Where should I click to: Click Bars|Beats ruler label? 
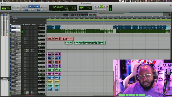15,17
